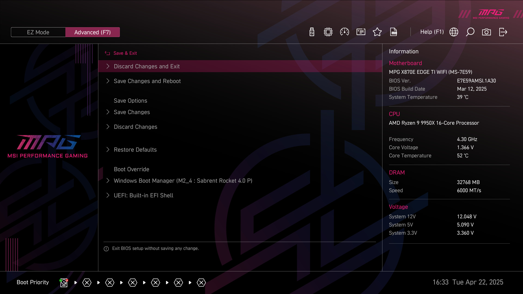Expand chevron beside Discard Changes
The width and height of the screenshot is (523, 294).
(x=108, y=127)
